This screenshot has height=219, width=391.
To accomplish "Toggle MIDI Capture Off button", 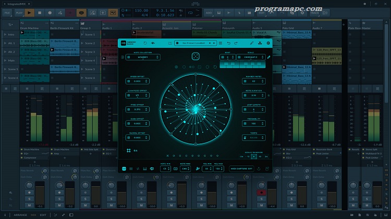I will point(242,169).
